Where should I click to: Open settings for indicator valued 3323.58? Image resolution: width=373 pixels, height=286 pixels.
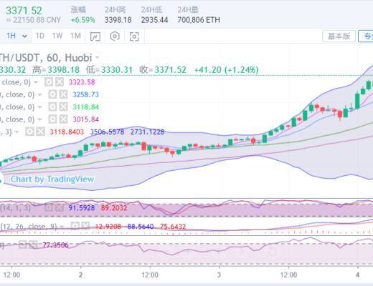pos(49,82)
